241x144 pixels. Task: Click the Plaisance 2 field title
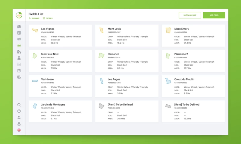(181, 54)
